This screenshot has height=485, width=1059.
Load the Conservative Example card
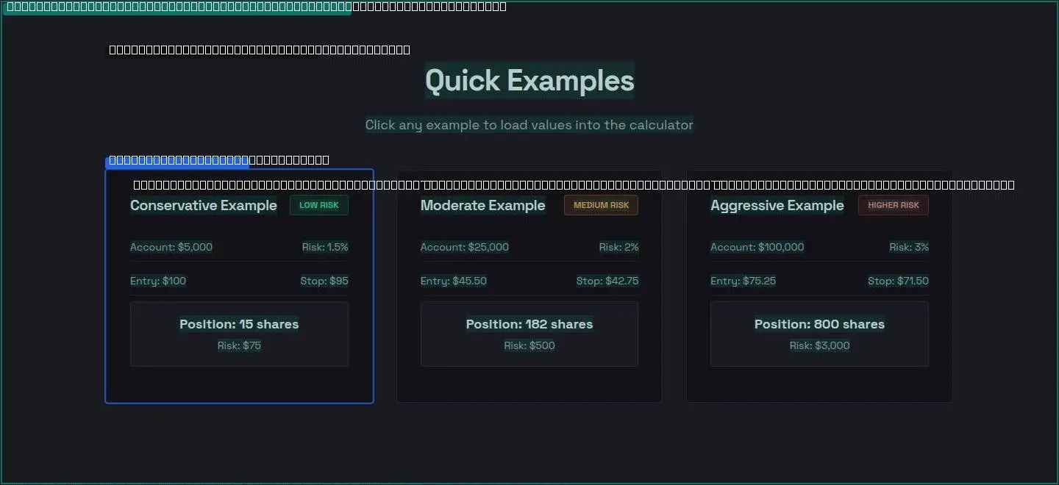click(239, 287)
